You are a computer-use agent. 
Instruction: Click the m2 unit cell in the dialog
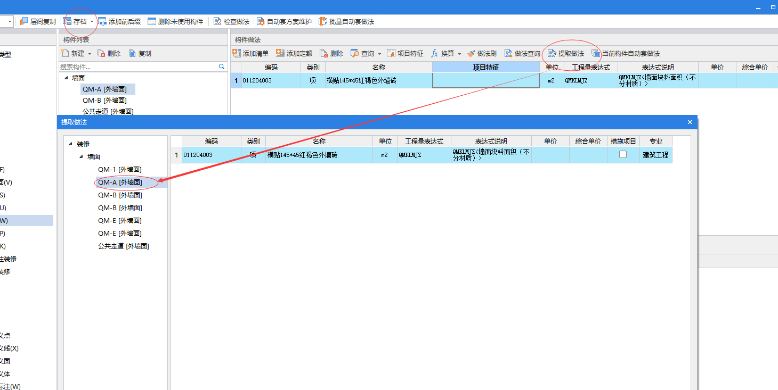pos(385,155)
